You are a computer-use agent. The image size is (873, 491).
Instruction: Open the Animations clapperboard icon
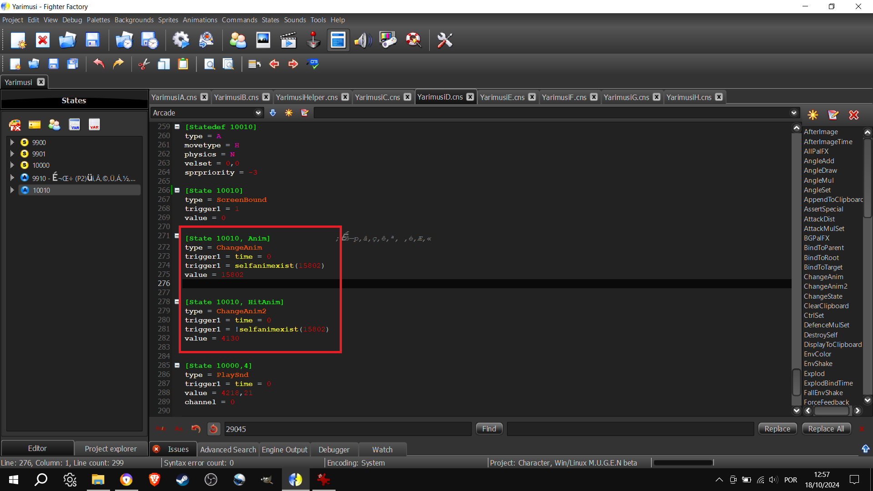pyautogui.click(x=288, y=40)
